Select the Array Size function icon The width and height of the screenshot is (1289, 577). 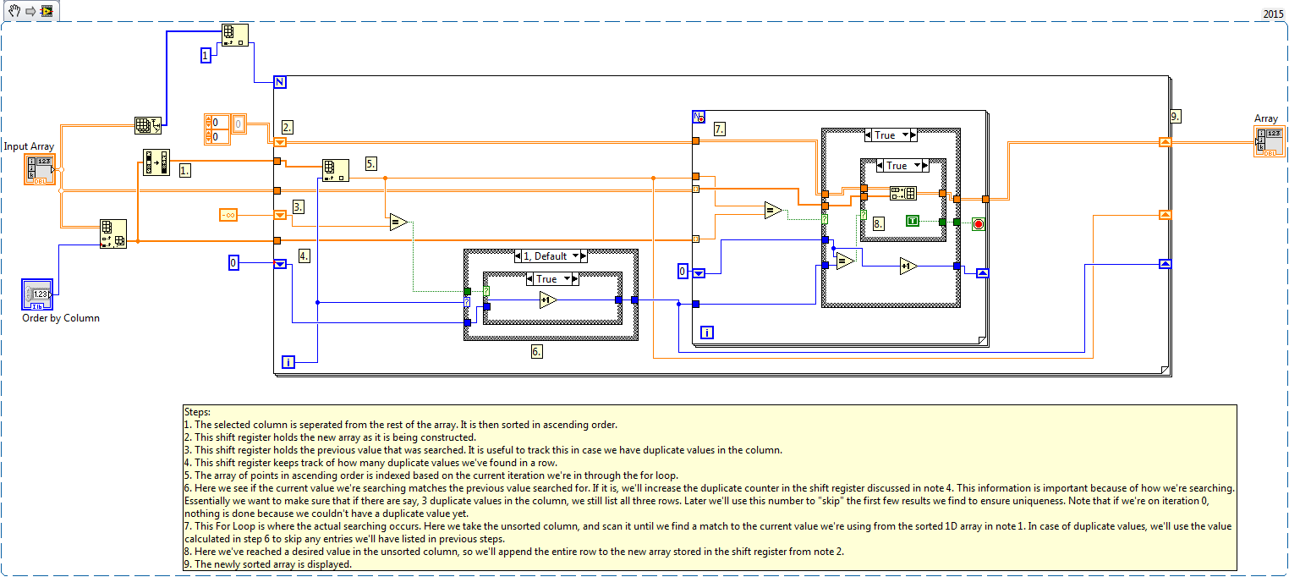(x=147, y=125)
